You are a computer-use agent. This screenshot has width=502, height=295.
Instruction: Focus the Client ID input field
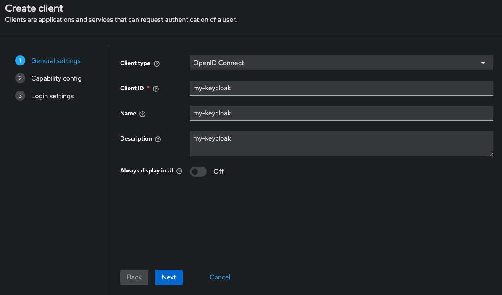(341, 88)
